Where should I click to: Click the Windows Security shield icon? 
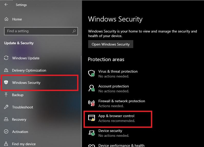pos(6,83)
